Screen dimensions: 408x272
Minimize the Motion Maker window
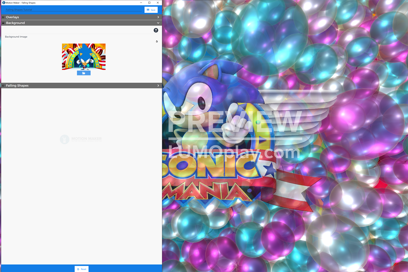click(141, 2)
